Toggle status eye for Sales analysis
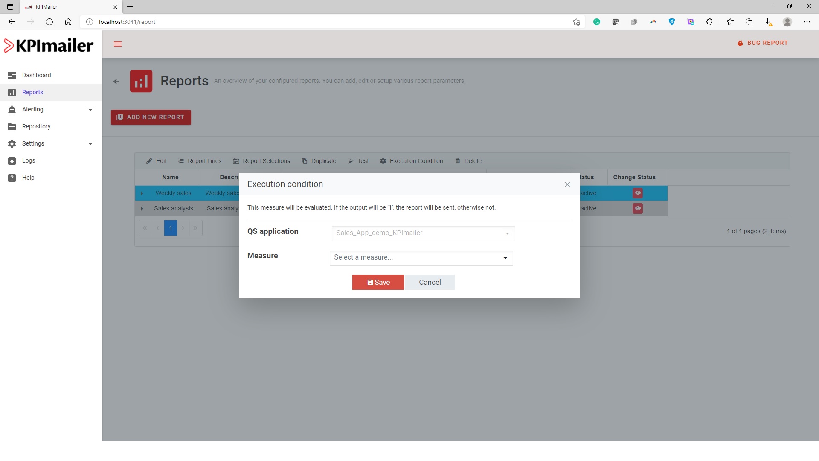This screenshot has height=461, width=819. point(637,208)
